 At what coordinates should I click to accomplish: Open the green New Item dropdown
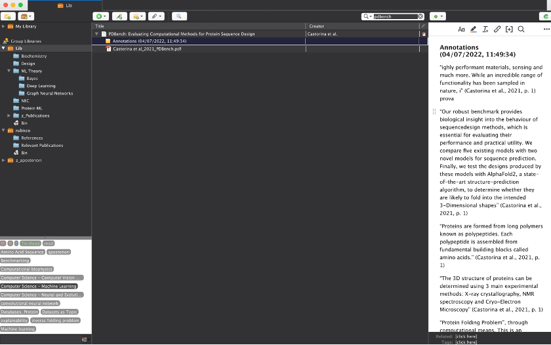(100, 16)
